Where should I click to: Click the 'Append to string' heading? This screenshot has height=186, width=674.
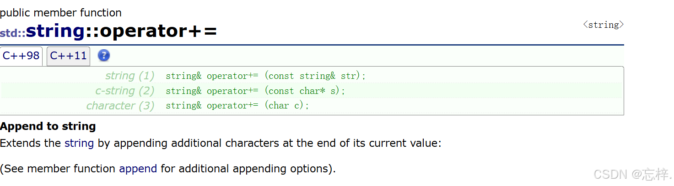[x=48, y=126]
